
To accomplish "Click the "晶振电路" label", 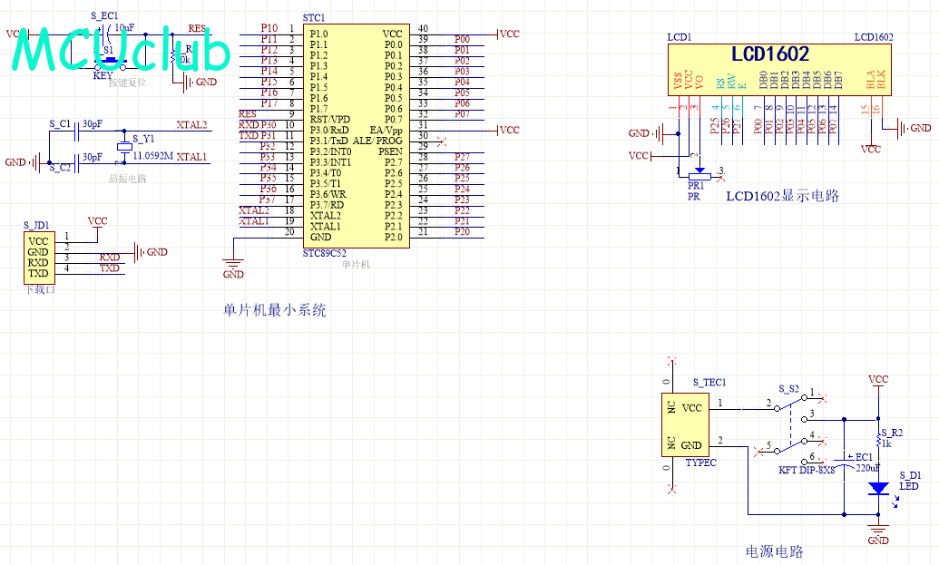I will click(128, 179).
